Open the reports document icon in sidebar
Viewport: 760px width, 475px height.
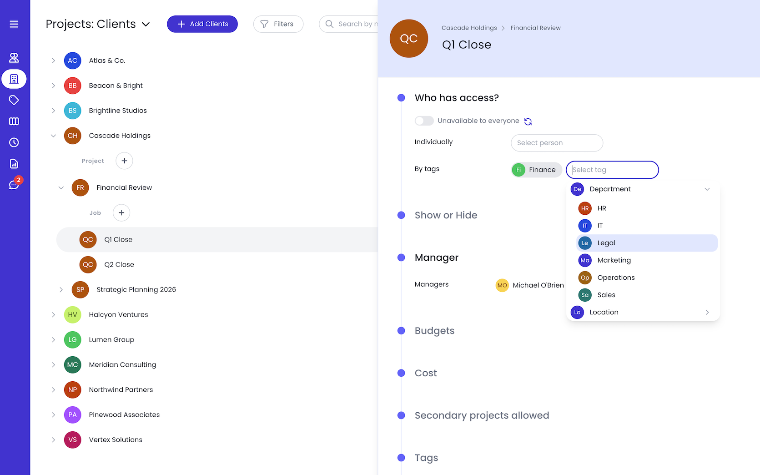tap(14, 164)
